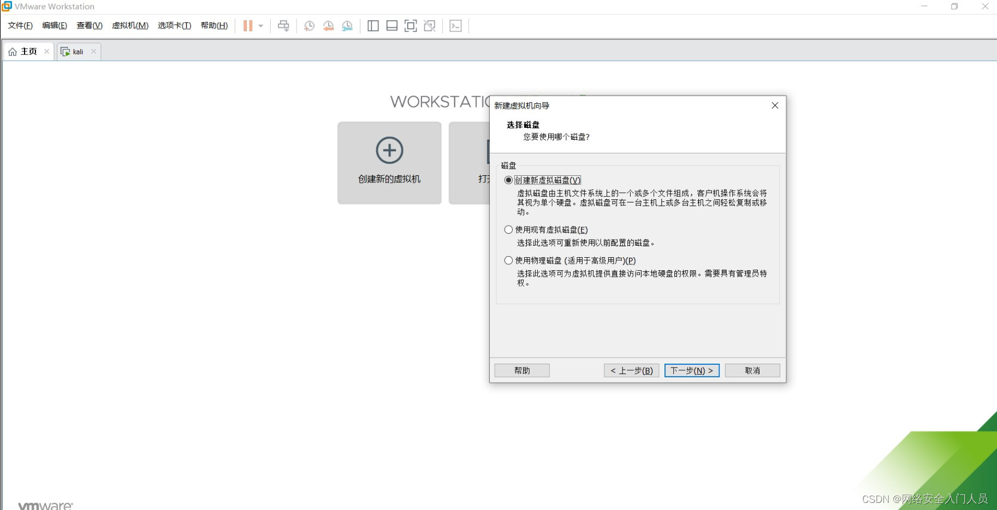Image resolution: width=997 pixels, height=510 pixels.
Task: Click the 创建新的虚拟机 tile
Action: point(389,163)
